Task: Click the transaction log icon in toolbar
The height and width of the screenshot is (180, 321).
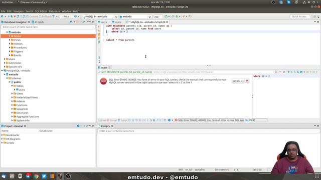Action: 76,16
